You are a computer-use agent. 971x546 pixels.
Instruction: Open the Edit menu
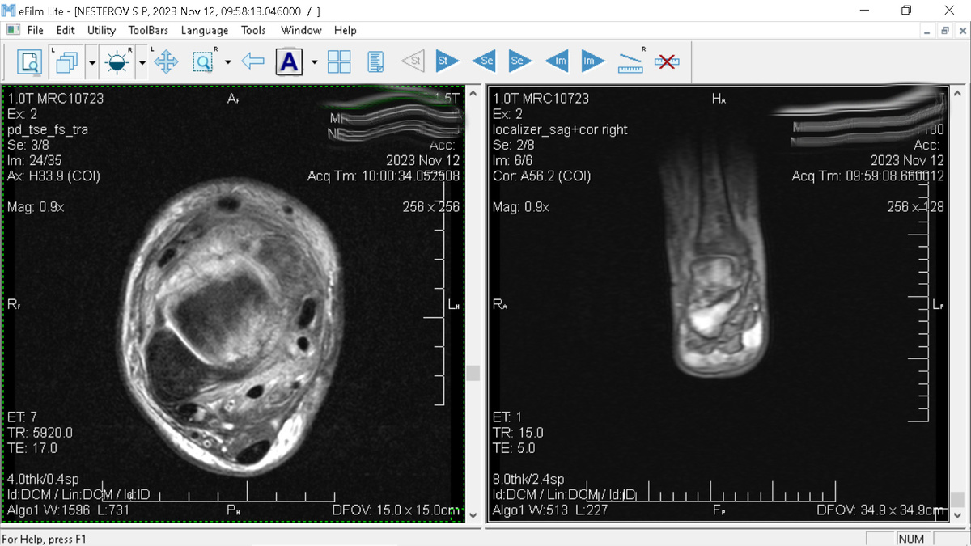[x=66, y=30]
